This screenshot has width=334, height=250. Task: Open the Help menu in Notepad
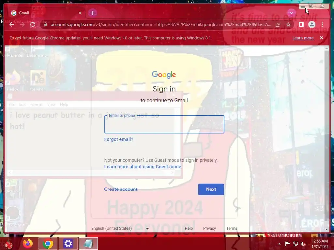64,104
